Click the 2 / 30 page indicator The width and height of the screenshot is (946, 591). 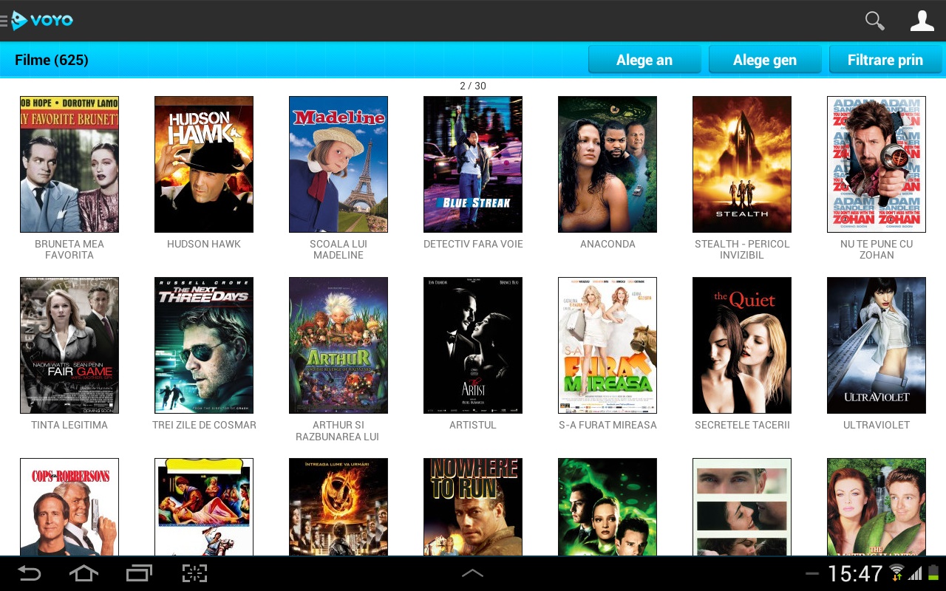[473, 86]
